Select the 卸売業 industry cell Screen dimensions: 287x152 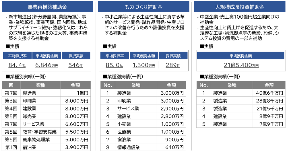pyautogui.click(x=40, y=116)
